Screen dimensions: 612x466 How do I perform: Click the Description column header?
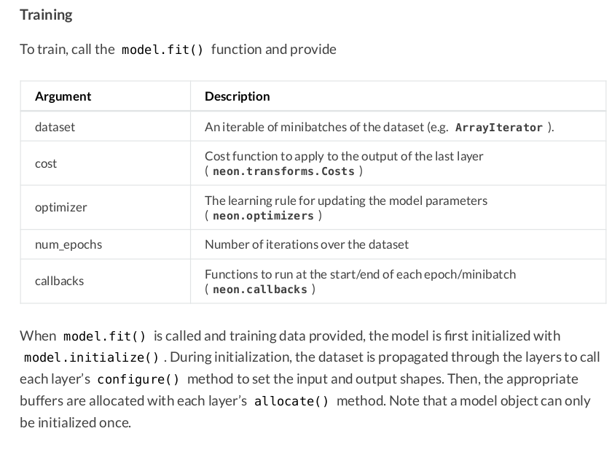[x=238, y=96]
